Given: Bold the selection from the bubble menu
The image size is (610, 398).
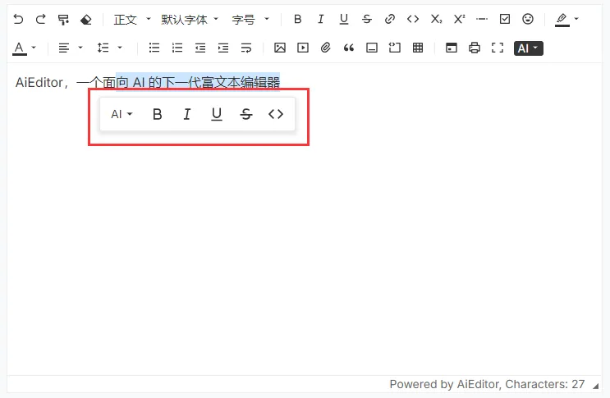Looking at the screenshot, I should point(157,114).
